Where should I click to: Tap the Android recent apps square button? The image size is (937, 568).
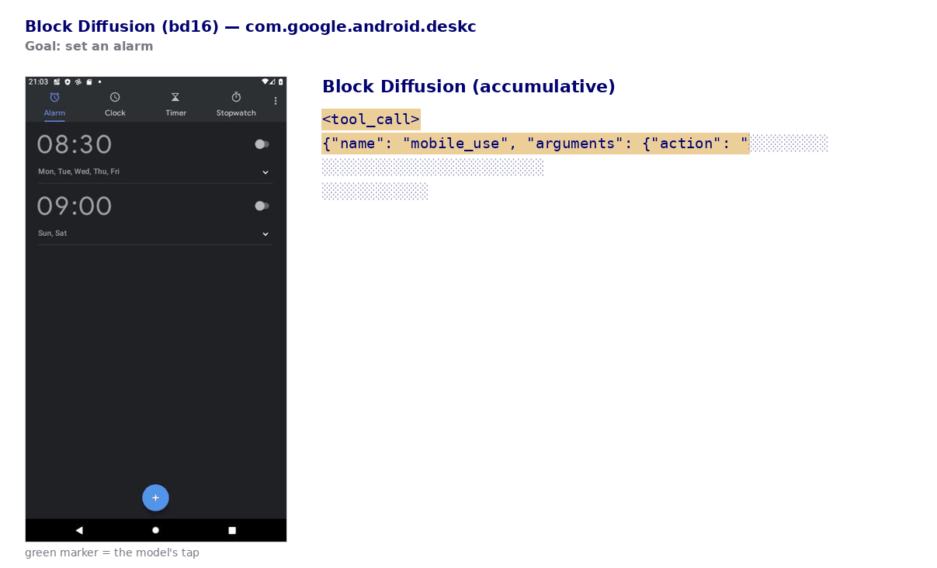(232, 530)
